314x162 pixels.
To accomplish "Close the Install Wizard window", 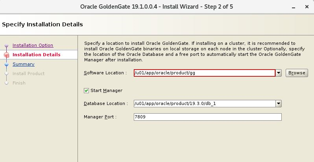I will pos(307,7).
